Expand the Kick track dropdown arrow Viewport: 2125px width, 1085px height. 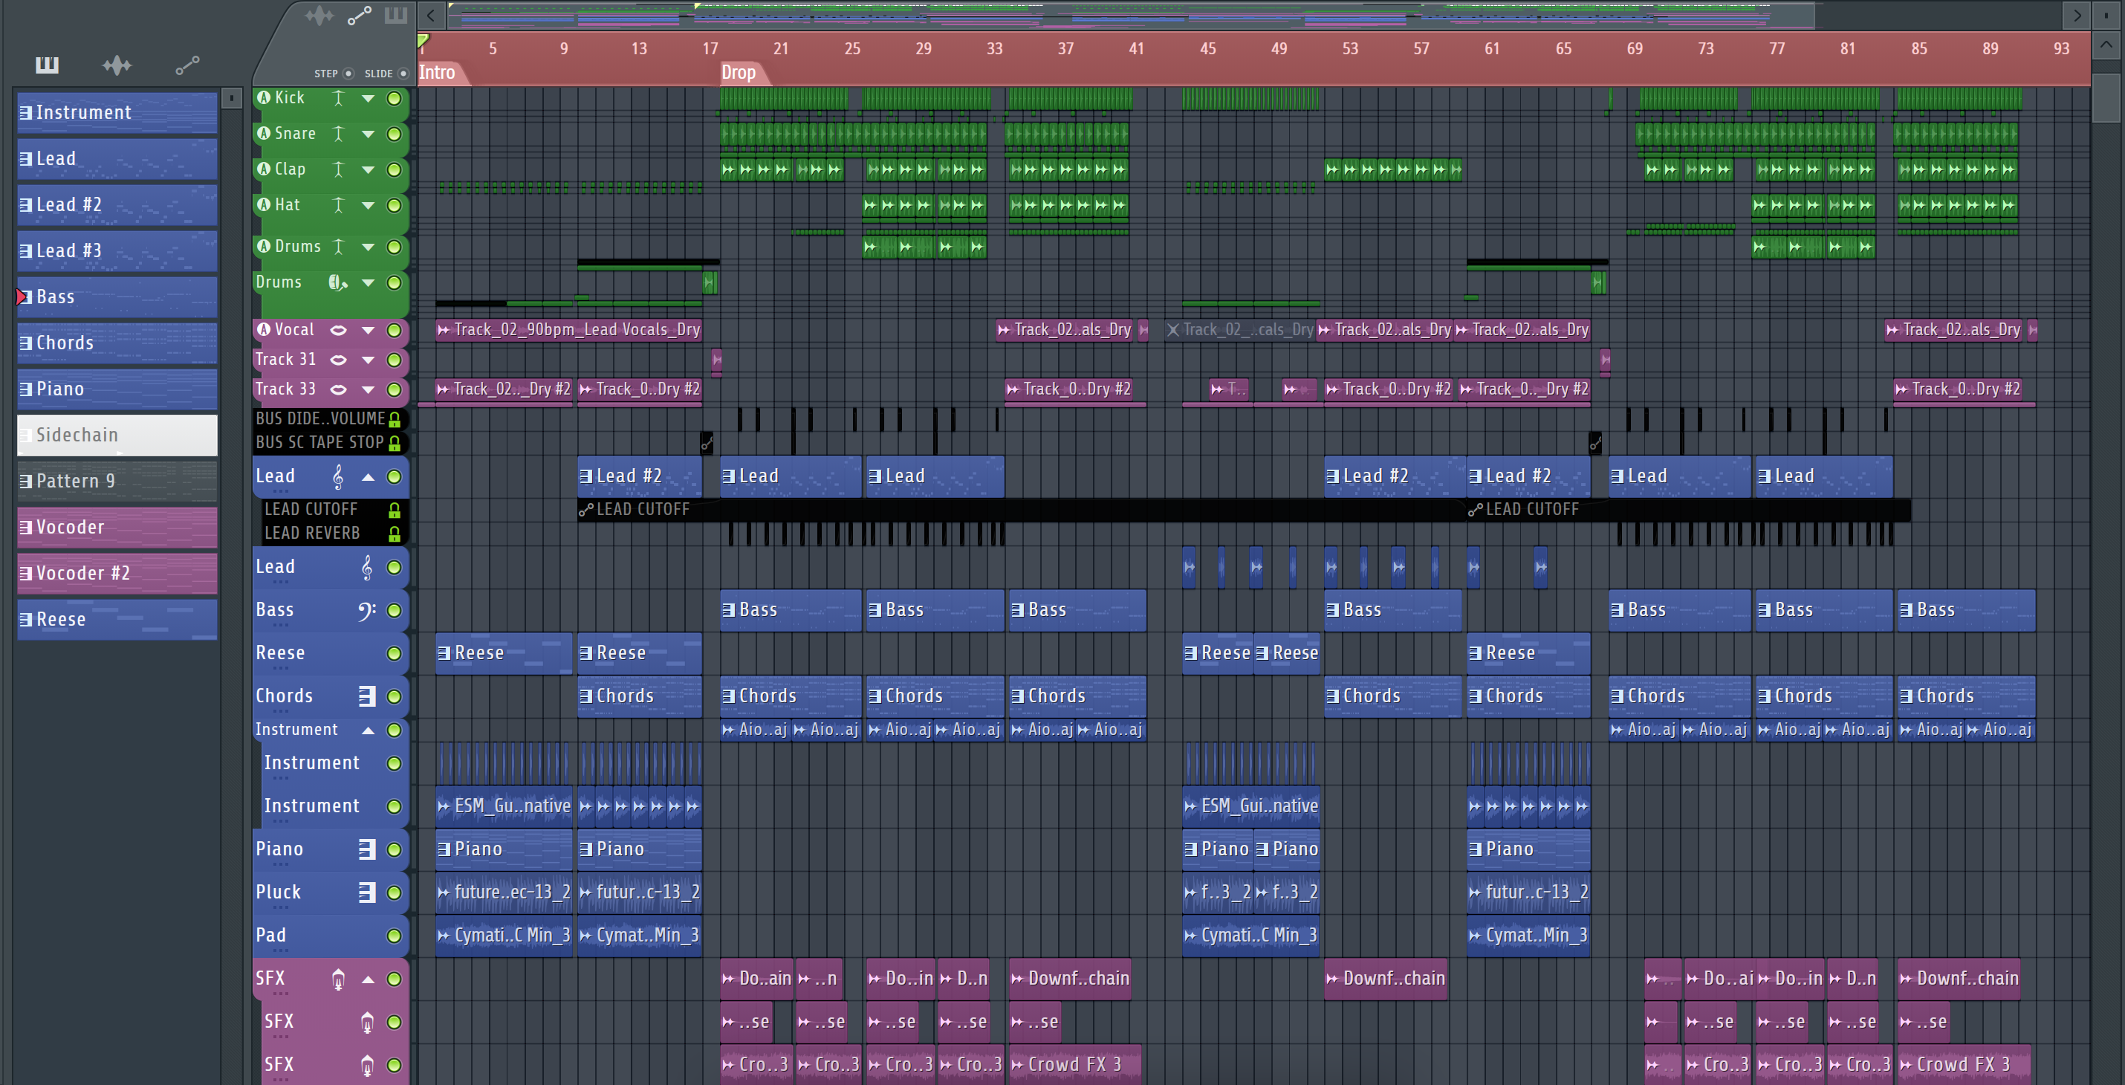pos(368,98)
